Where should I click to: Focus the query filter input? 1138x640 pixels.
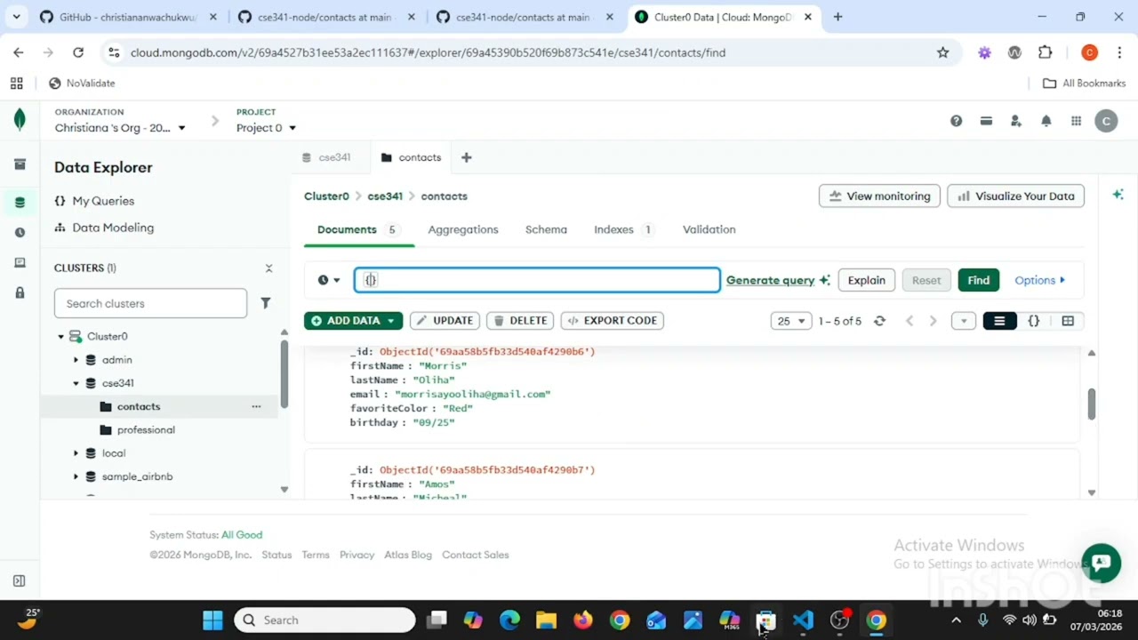click(537, 280)
